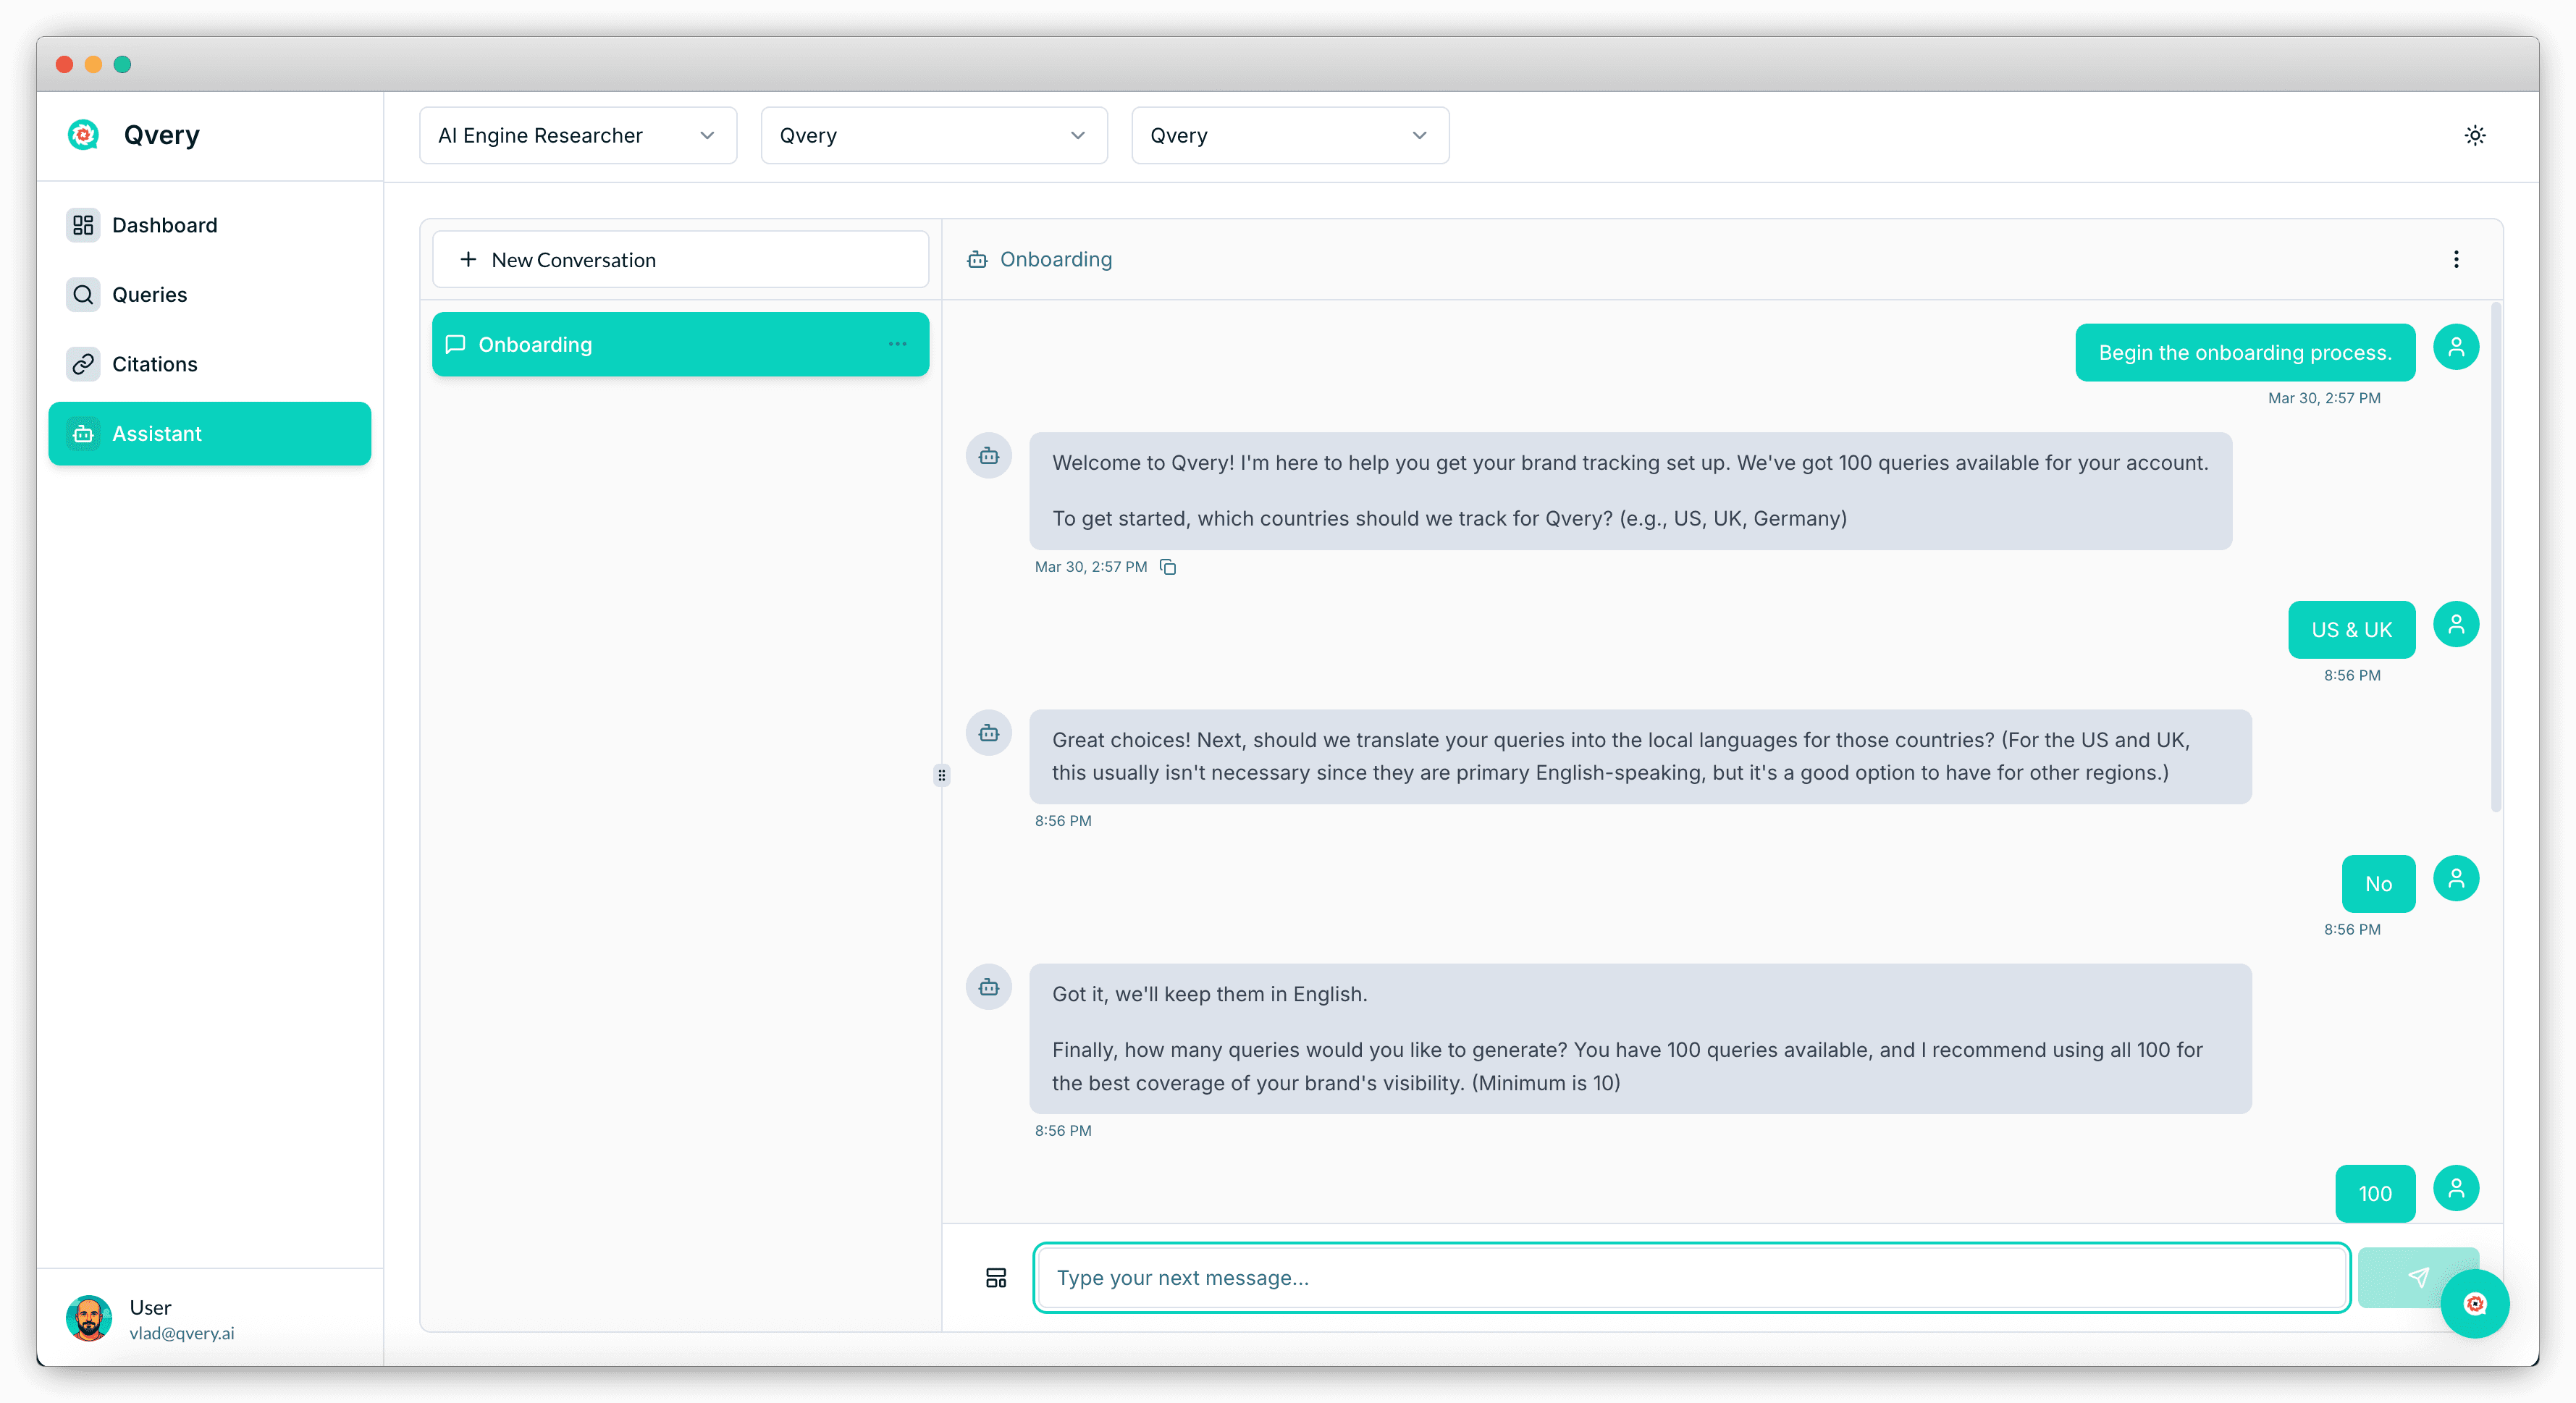Expand the AI Engine Researcher dropdown
This screenshot has width=2576, height=1403.
click(x=578, y=135)
